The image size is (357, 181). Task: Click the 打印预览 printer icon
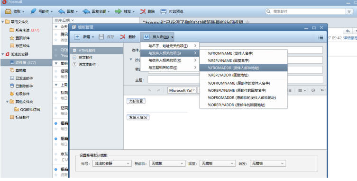point(164,11)
